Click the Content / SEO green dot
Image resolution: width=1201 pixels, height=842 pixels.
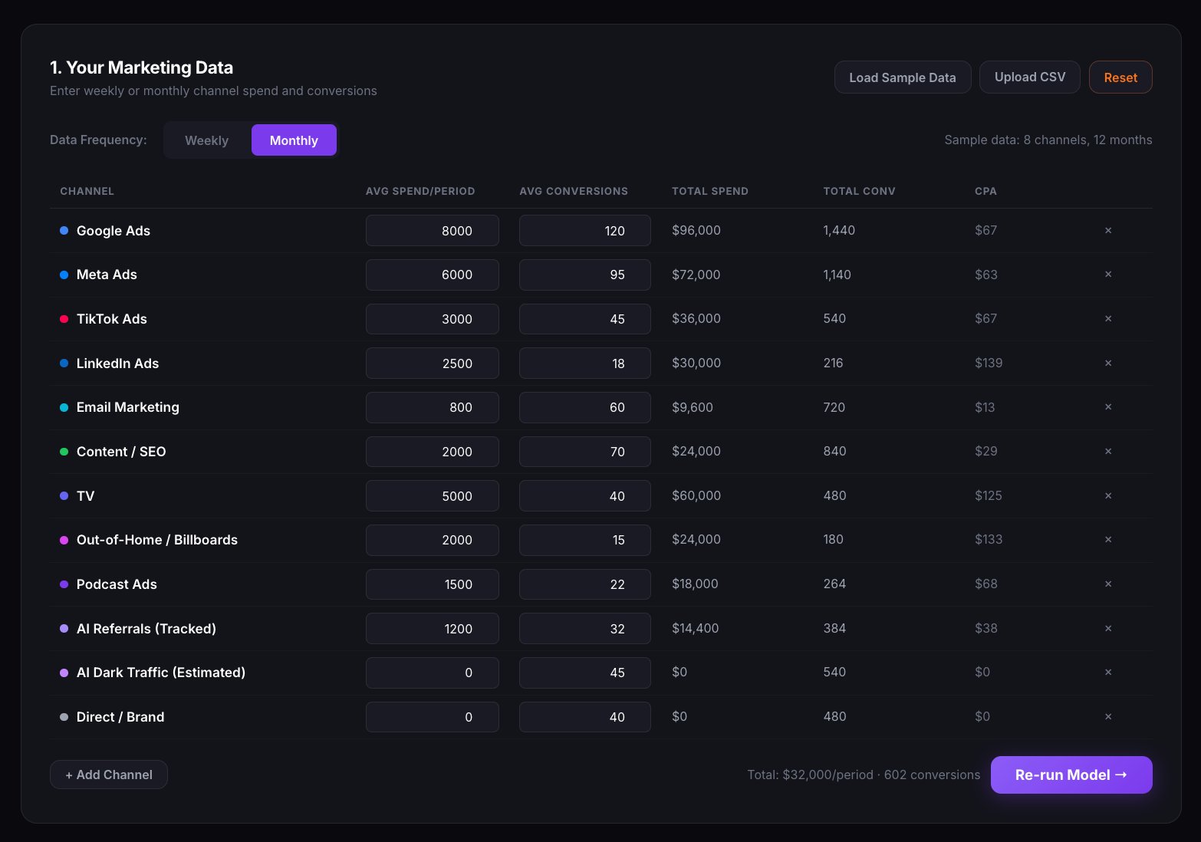point(64,452)
